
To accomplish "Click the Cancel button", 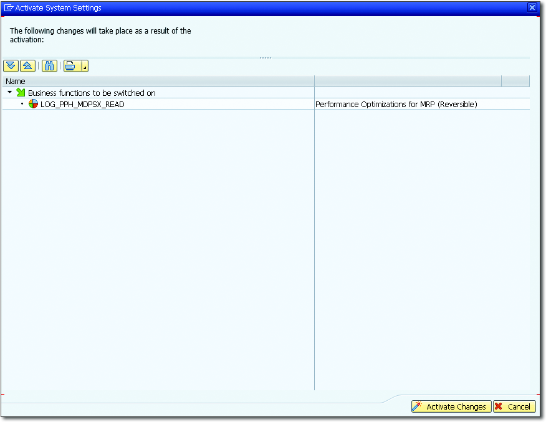I will click(x=514, y=406).
